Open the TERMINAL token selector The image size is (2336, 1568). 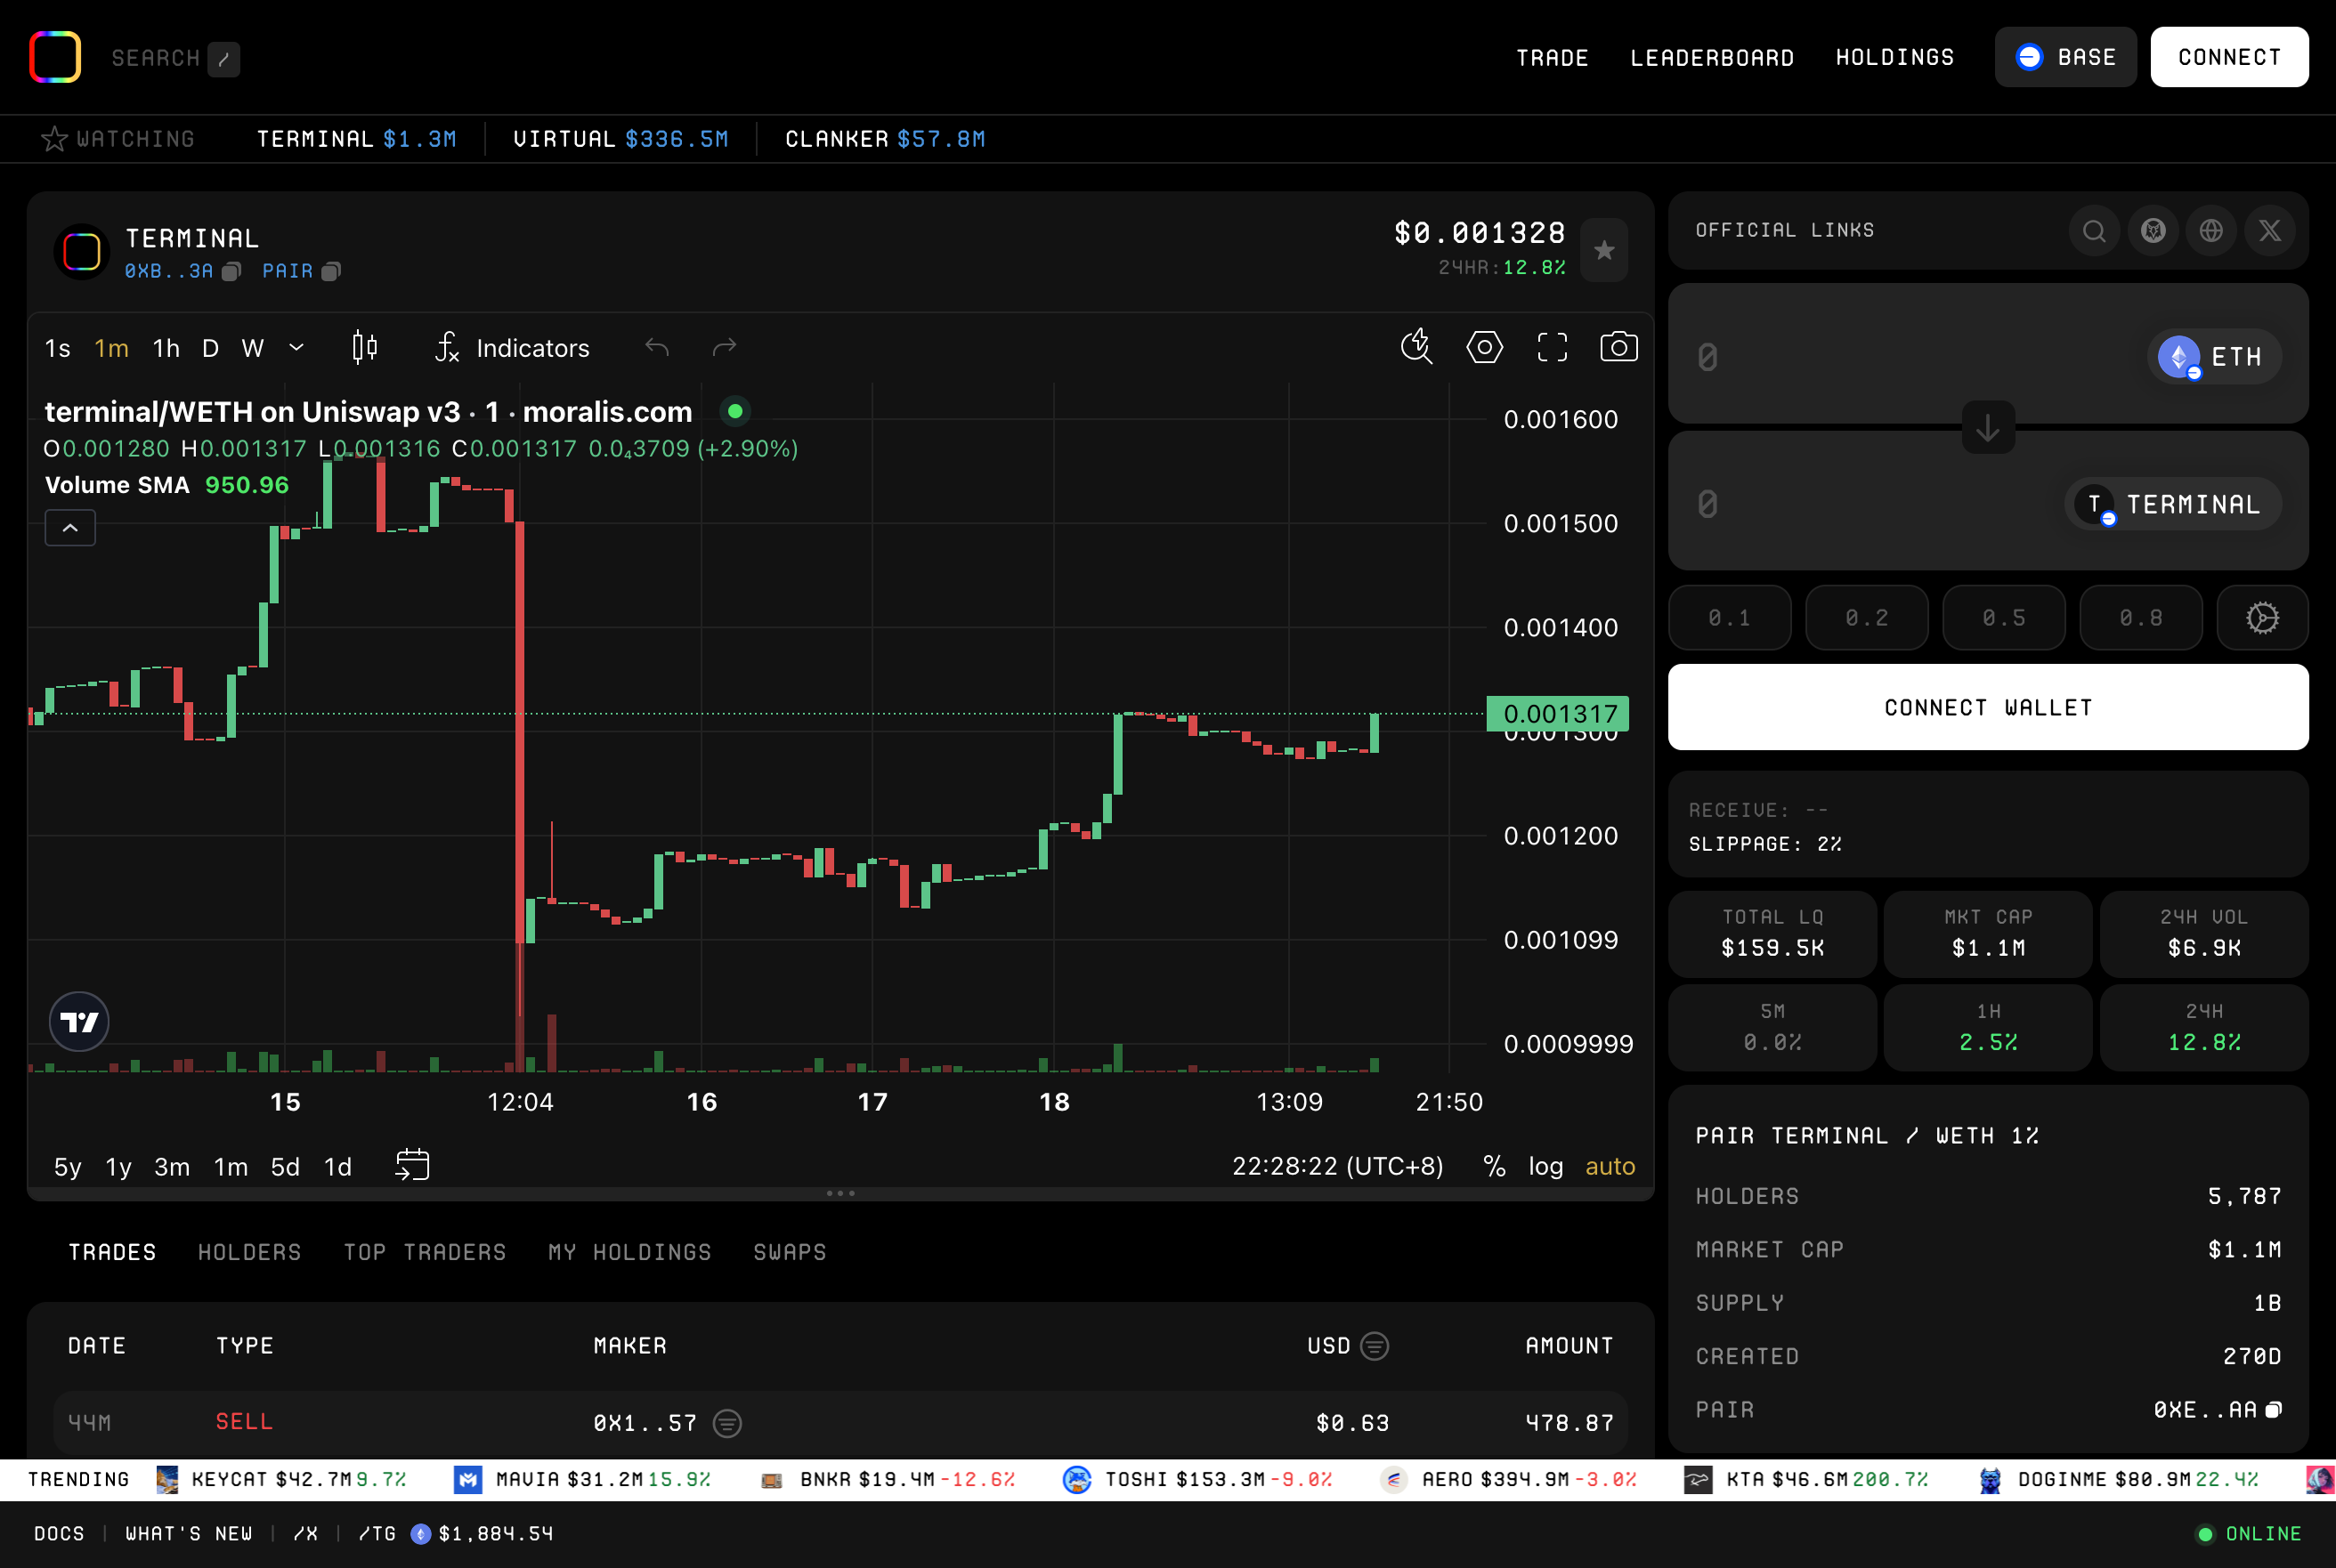click(x=2172, y=504)
